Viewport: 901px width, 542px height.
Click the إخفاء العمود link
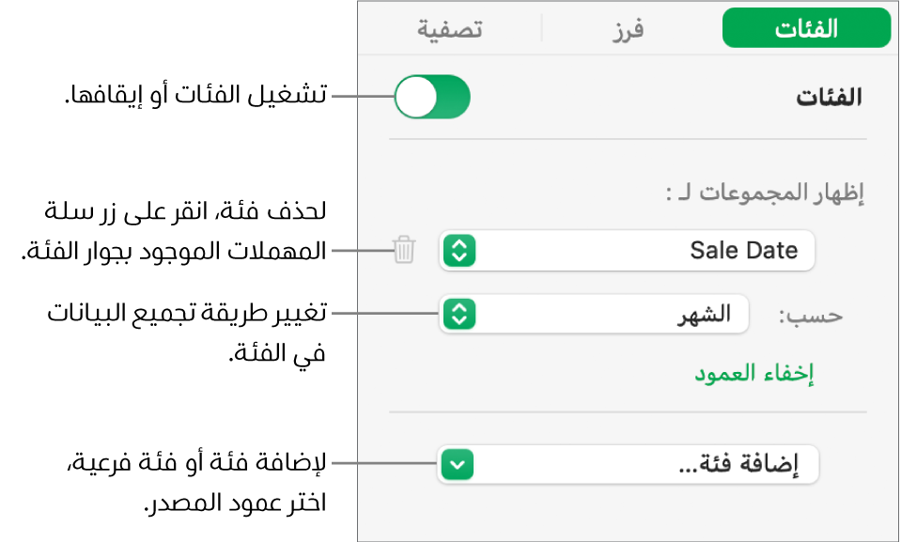click(753, 374)
